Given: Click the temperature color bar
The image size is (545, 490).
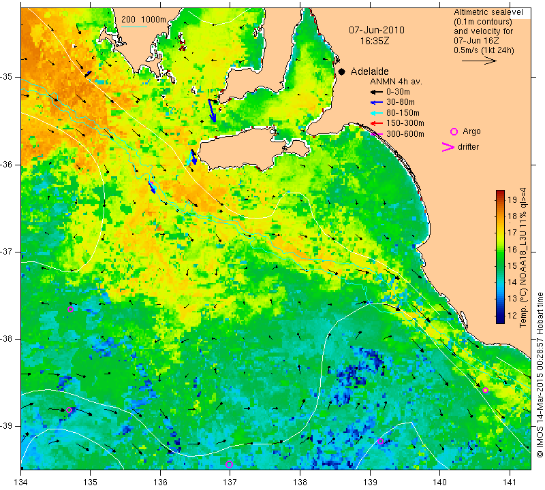Looking at the screenshot, I should [500, 257].
